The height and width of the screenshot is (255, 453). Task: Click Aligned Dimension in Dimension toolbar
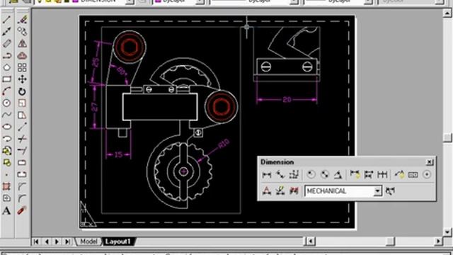(280, 175)
